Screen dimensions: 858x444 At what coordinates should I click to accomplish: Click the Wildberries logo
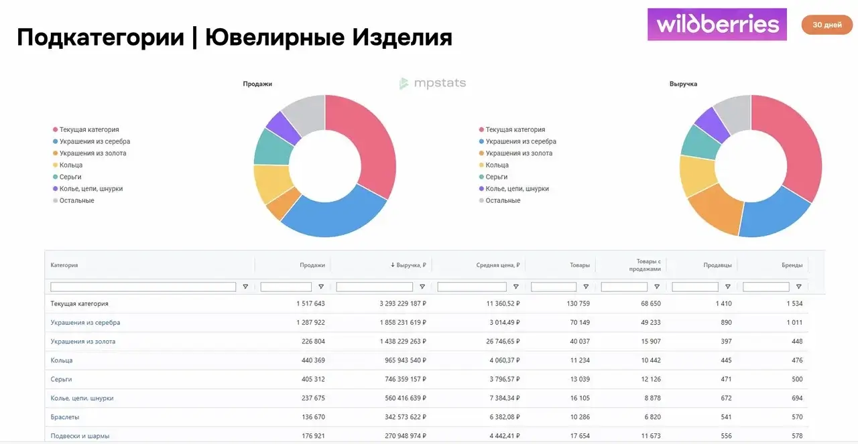[x=717, y=25]
